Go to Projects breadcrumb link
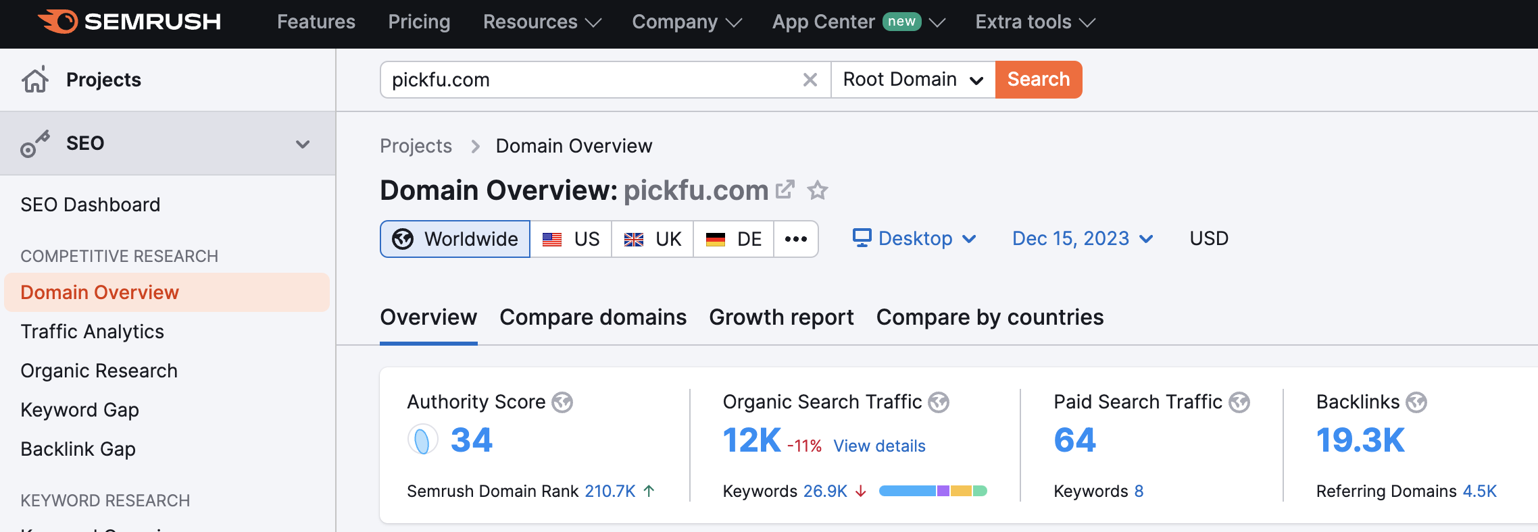This screenshot has height=532, width=1538. (x=416, y=146)
